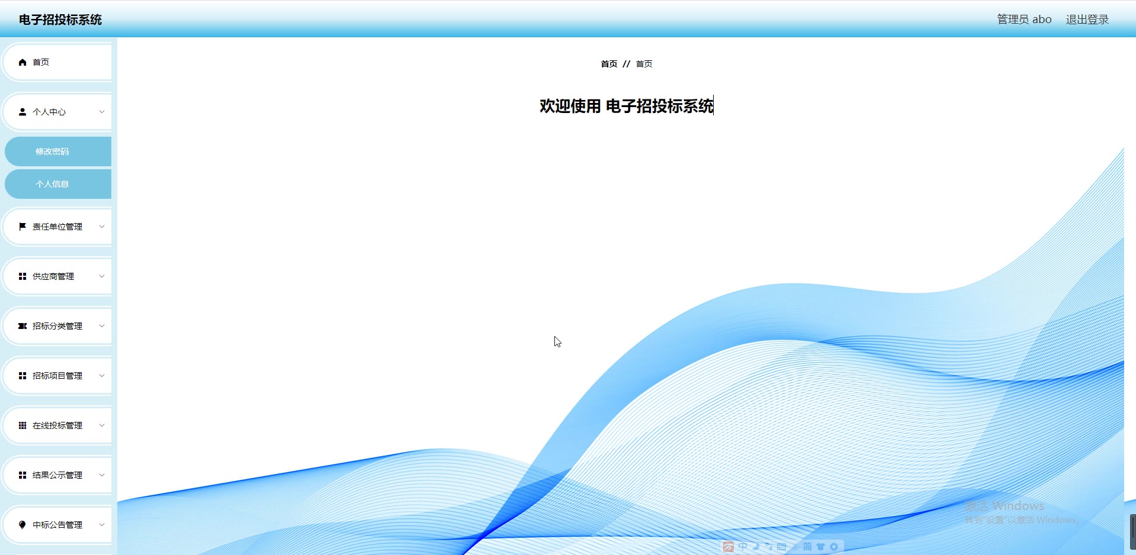Expand the 在线投标管理 chevron
The image size is (1136, 555).
102,425
